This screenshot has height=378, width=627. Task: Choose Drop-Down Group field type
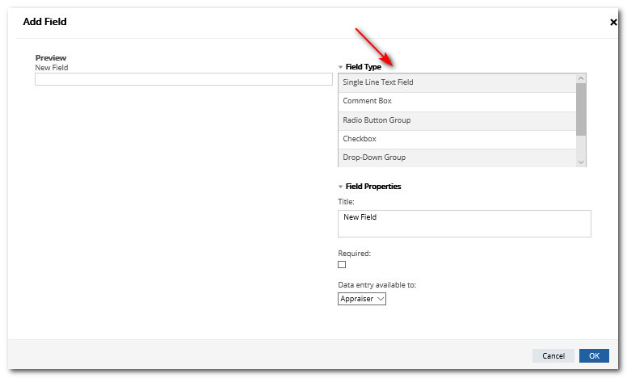[x=457, y=157]
